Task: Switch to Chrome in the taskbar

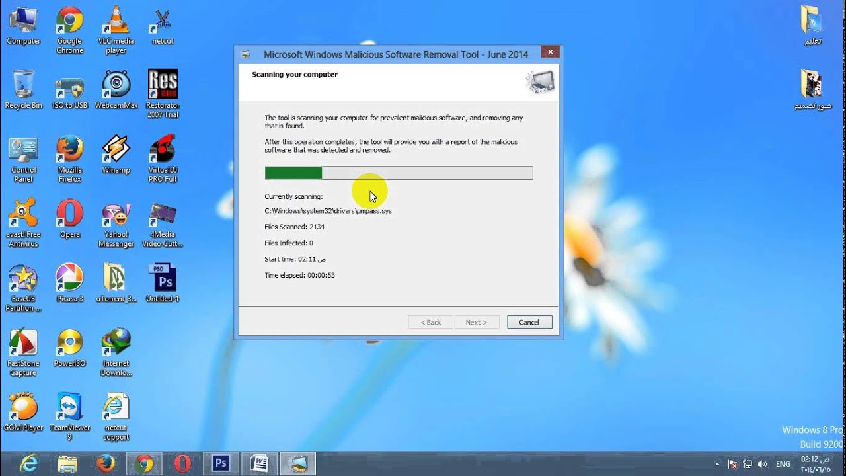Action: pyautogui.click(x=143, y=463)
